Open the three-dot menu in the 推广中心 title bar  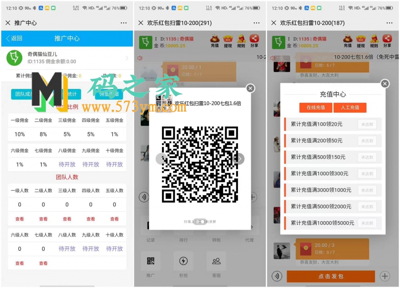click(124, 23)
